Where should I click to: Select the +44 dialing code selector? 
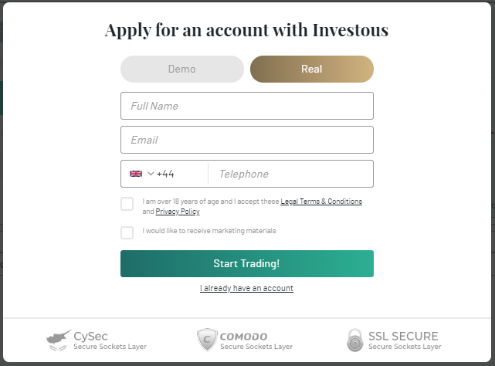pyautogui.click(x=165, y=174)
